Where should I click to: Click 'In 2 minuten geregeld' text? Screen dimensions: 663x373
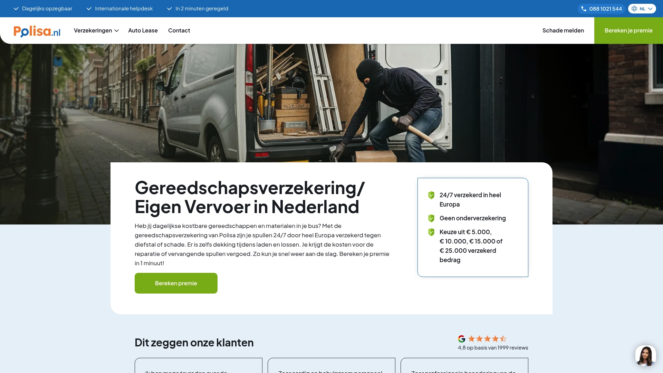(202, 9)
